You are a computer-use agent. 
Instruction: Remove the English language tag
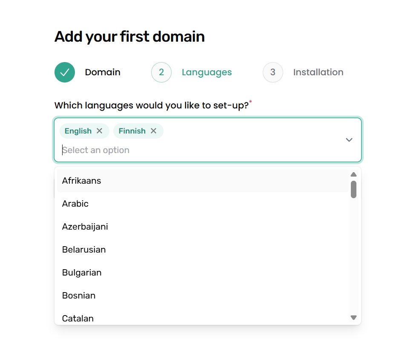(x=99, y=131)
